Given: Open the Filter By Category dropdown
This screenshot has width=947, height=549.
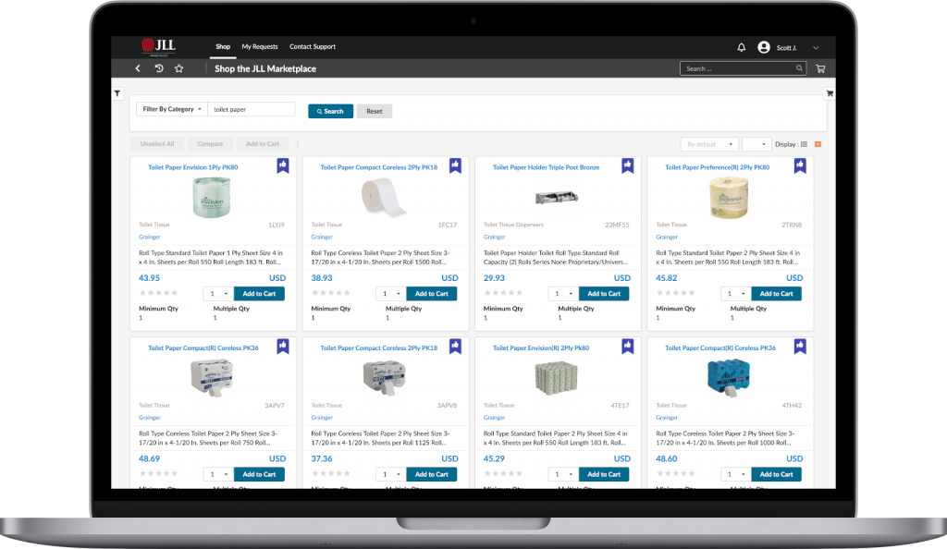Looking at the screenshot, I should [172, 109].
